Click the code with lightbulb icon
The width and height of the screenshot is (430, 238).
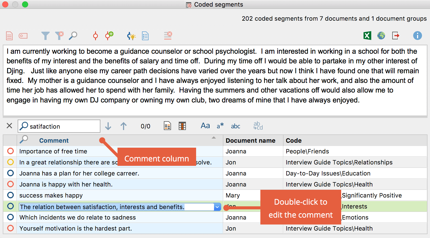131,36
